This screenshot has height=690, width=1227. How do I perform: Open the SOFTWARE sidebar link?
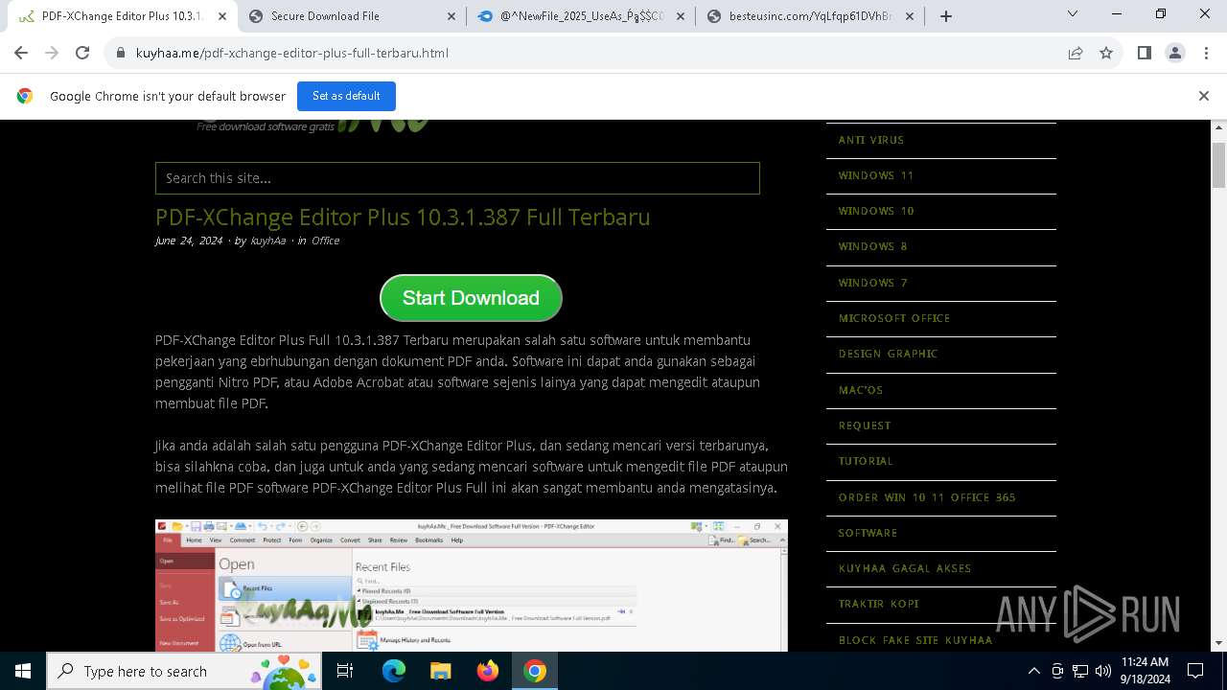[868, 533]
